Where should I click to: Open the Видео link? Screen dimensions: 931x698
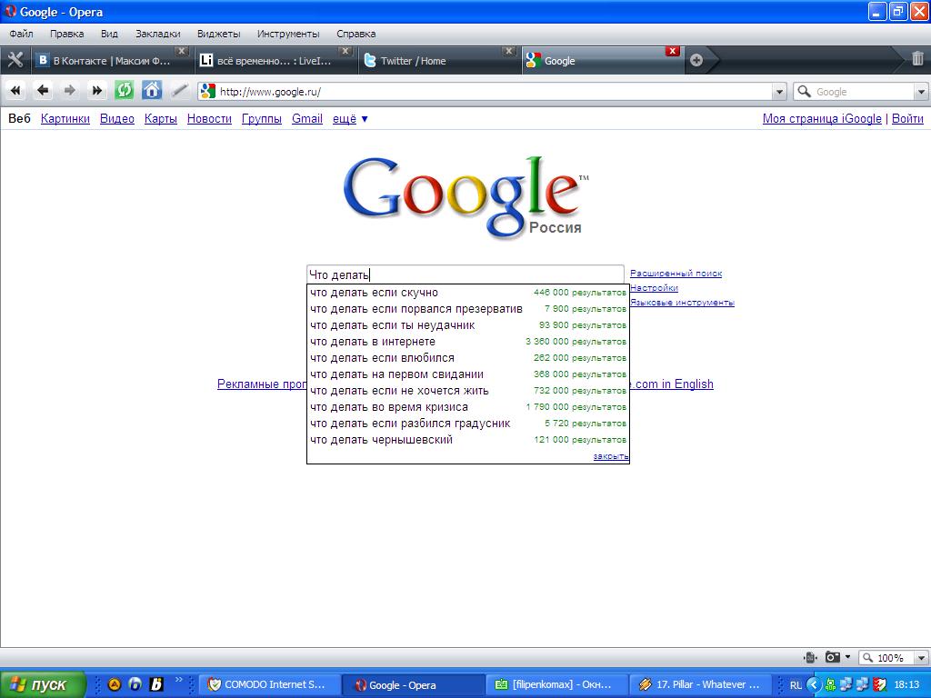pyautogui.click(x=117, y=119)
